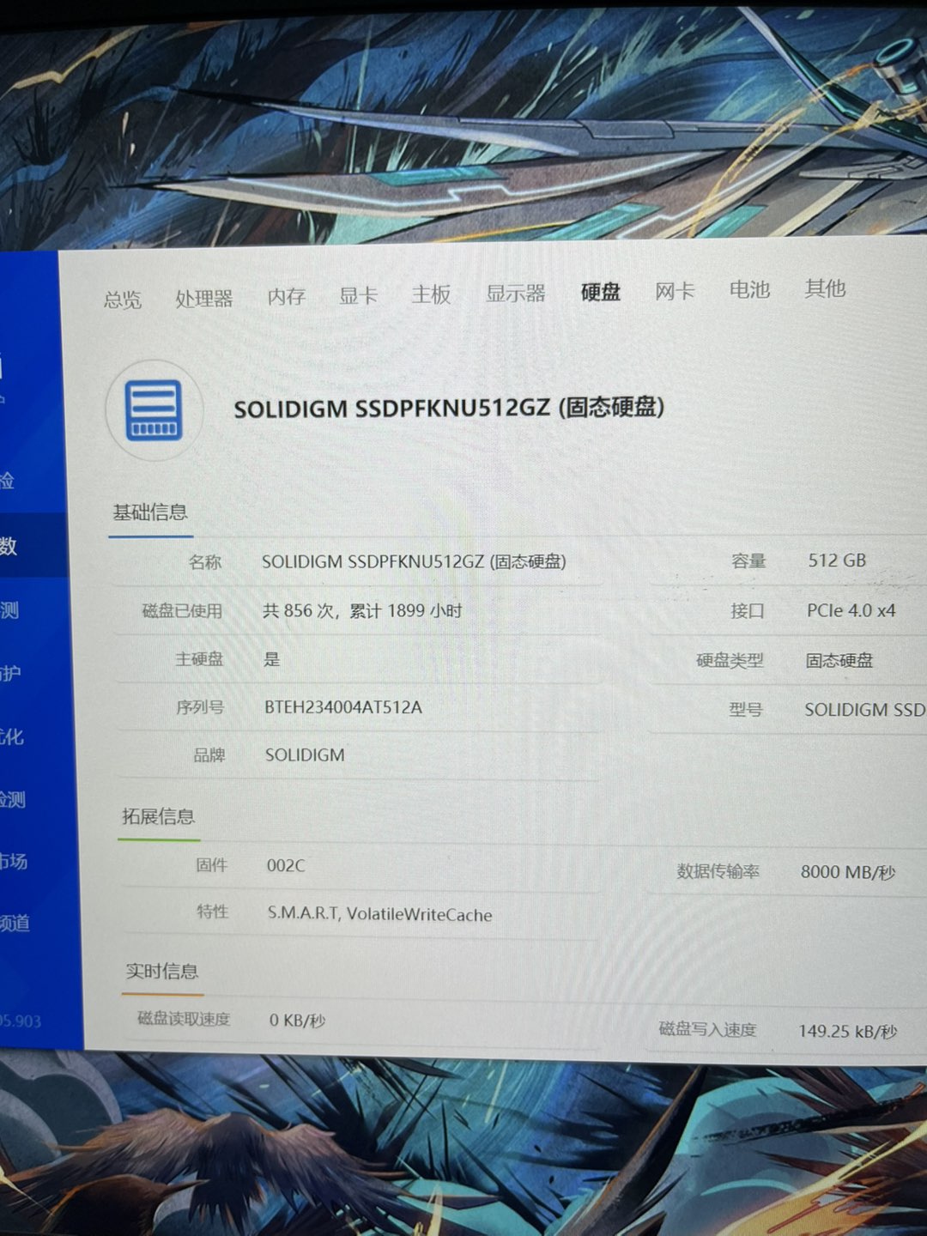
Task: Open the sidebar item ending in 市场
Action: click(x=14, y=861)
